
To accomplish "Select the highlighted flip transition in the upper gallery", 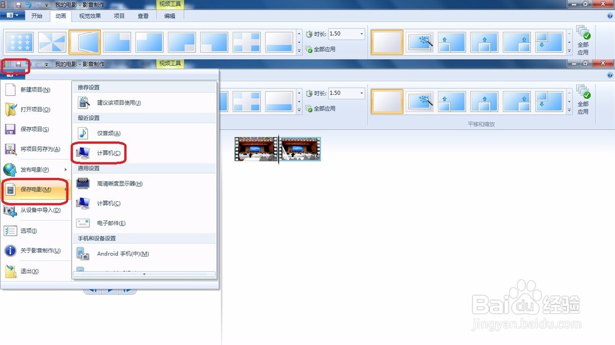I will point(85,42).
